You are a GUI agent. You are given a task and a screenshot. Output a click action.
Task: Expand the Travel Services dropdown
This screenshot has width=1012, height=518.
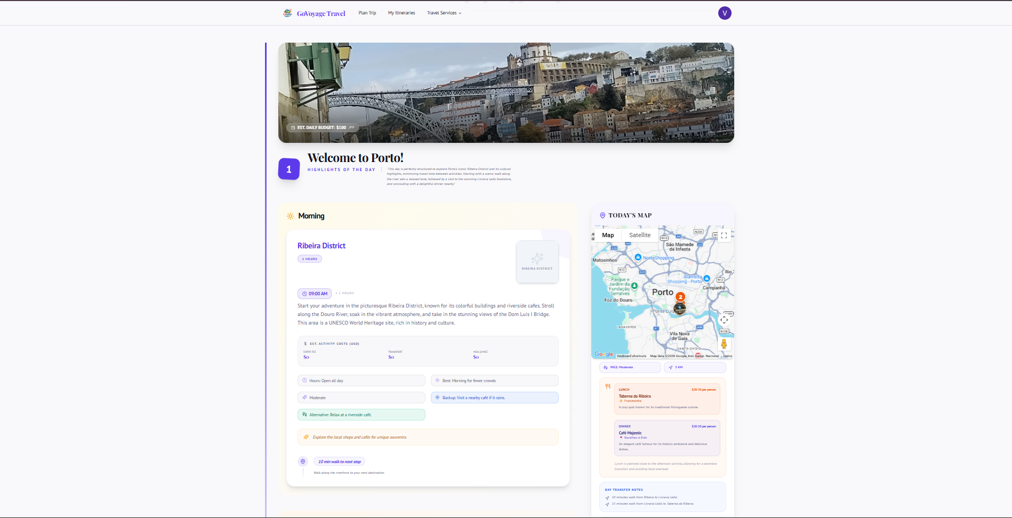tap(443, 12)
